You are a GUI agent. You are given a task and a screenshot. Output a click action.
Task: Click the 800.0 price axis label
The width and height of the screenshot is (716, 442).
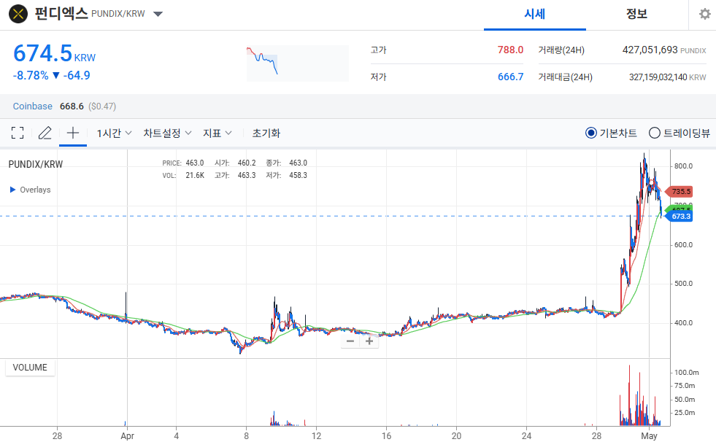684,166
